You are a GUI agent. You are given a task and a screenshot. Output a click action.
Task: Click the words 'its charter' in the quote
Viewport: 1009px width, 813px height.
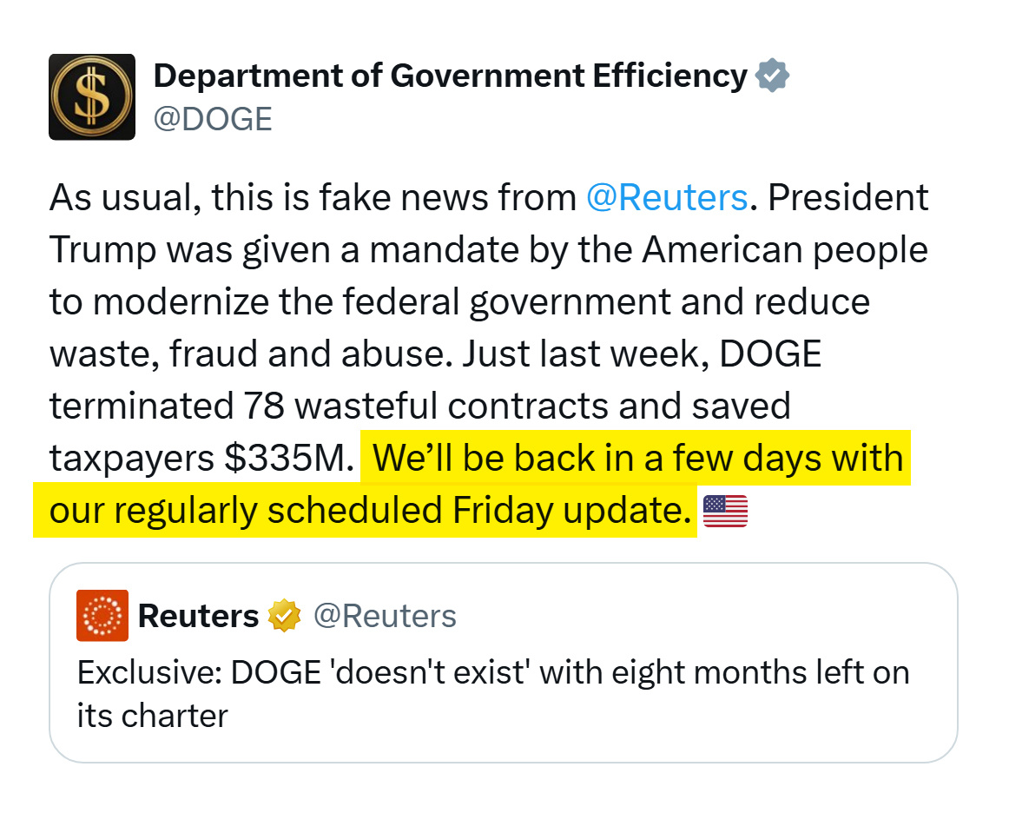tap(152, 716)
